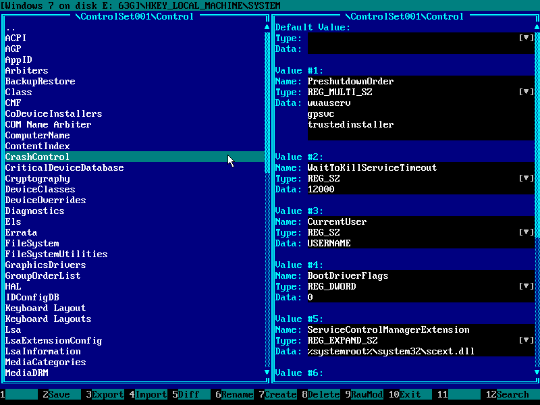Select the IDConfigDB key
Image resolution: width=540 pixels, height=405 pixels.
[x=134, y=298]
